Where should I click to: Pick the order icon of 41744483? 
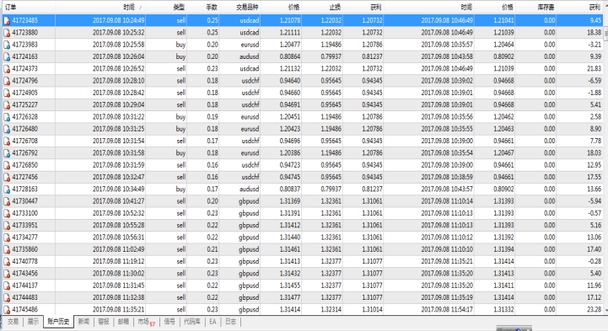[x=7, y=297]
